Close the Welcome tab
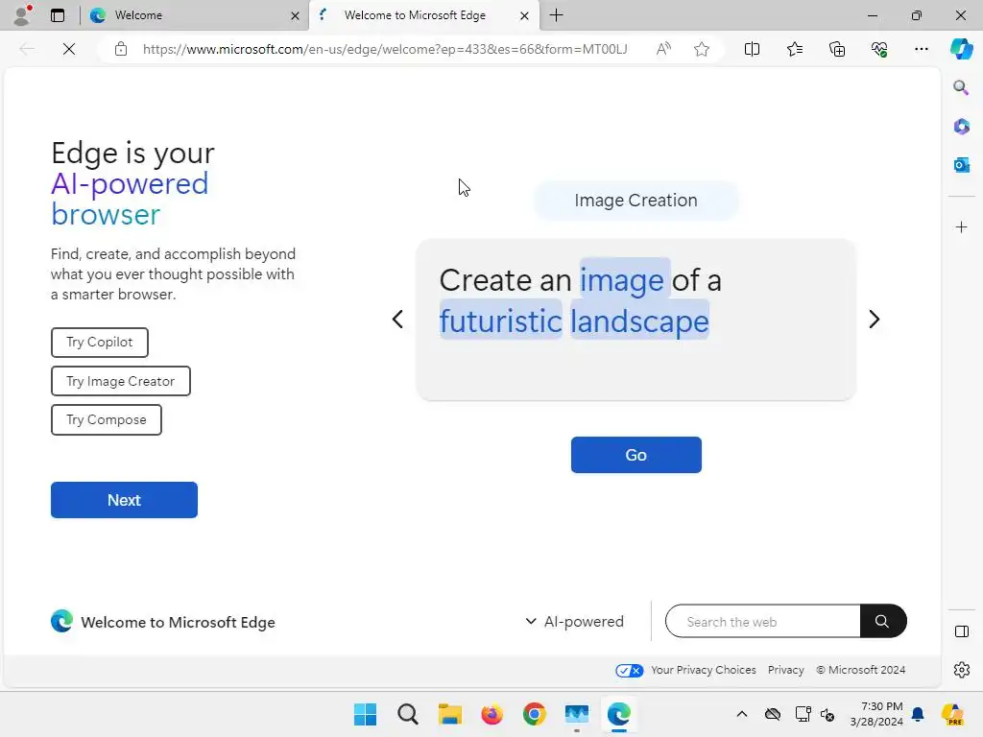 (295, 15)
